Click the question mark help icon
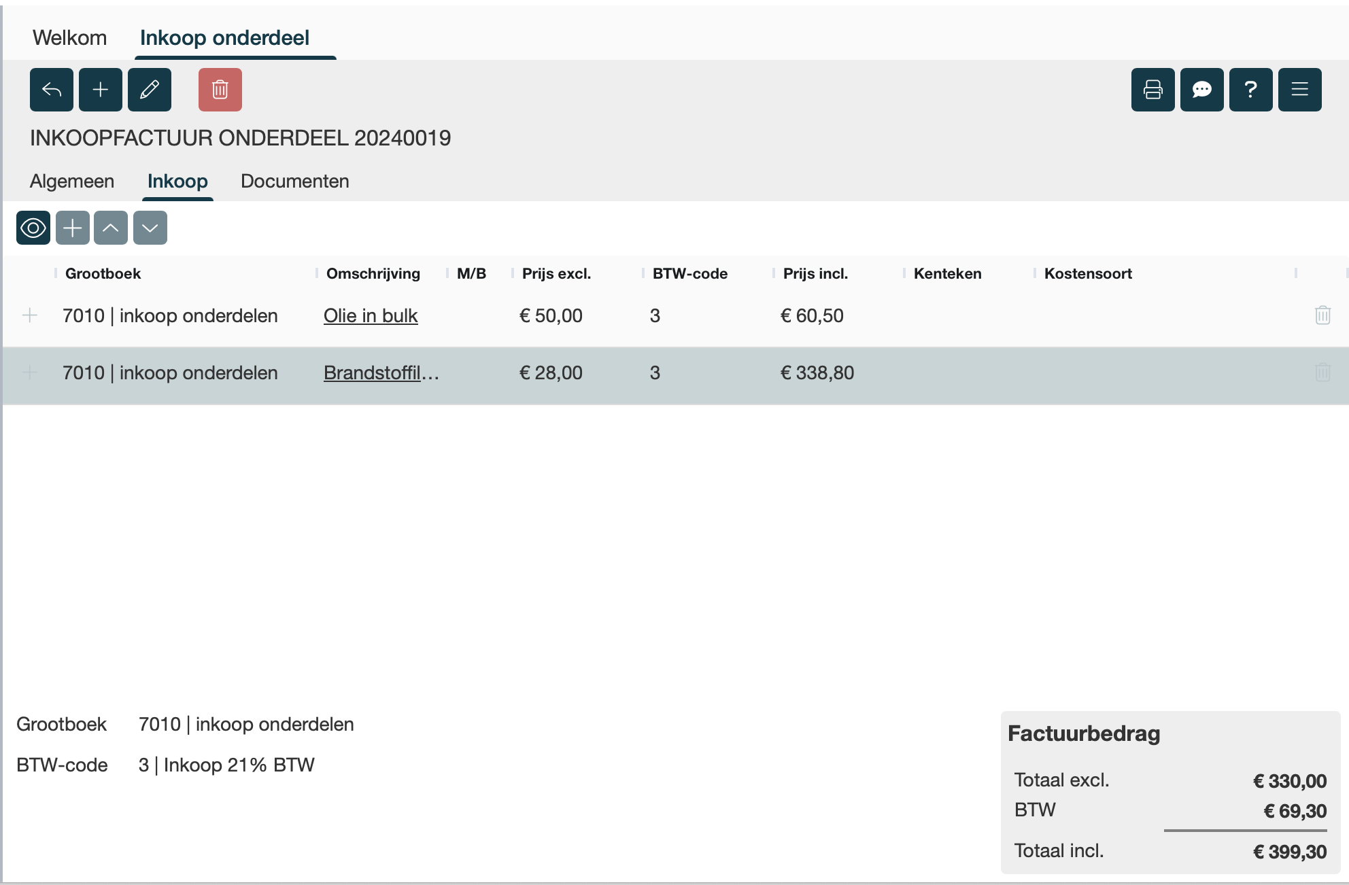Image resolution: width=1349 pixels, height=885 pixels. 1251,90
